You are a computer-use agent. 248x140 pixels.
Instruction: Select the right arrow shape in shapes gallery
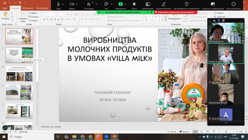156,17
